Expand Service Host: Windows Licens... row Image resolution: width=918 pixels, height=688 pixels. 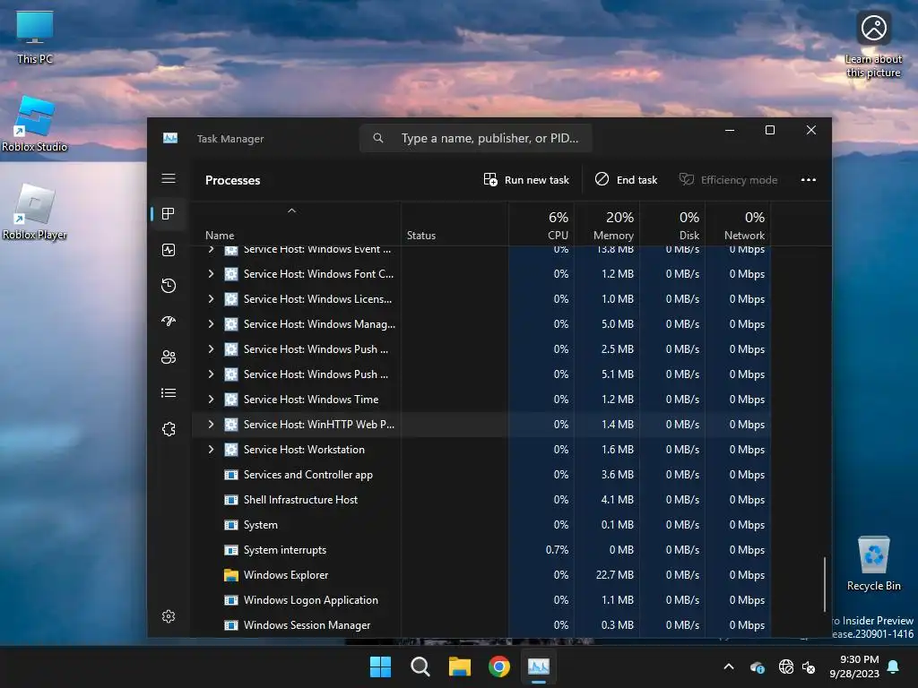click(x=211, y=299)
